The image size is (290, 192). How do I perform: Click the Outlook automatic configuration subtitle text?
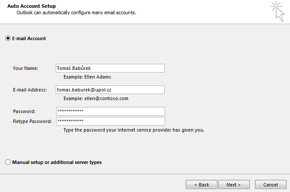click(76, 13)
